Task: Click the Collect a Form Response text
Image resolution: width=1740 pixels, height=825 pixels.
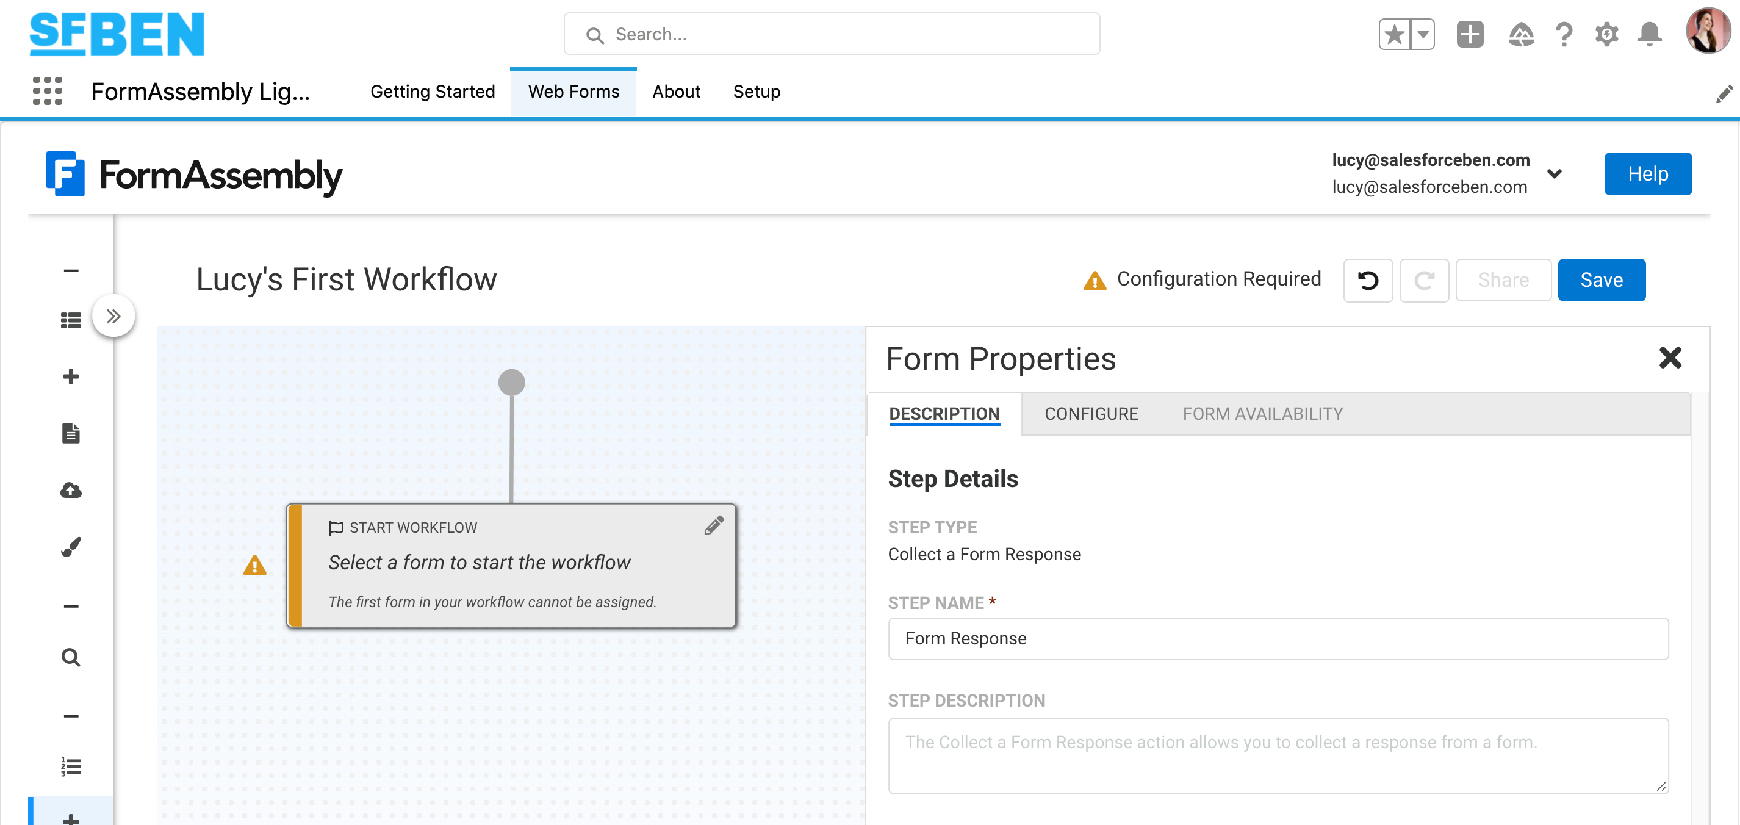Action: point(984,554)
